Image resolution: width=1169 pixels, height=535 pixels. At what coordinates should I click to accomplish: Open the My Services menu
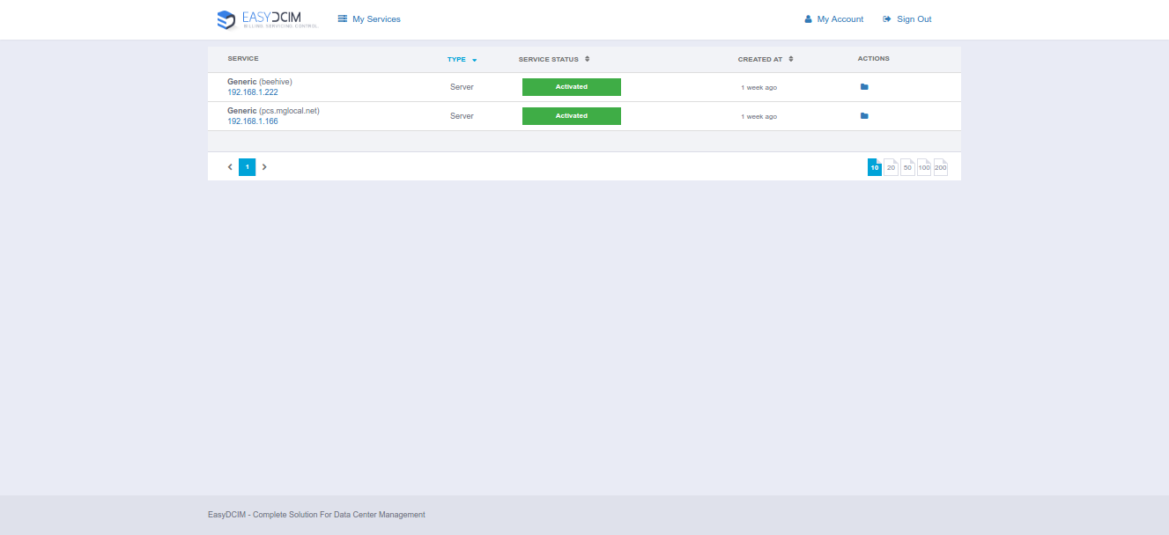pos(369,19)
